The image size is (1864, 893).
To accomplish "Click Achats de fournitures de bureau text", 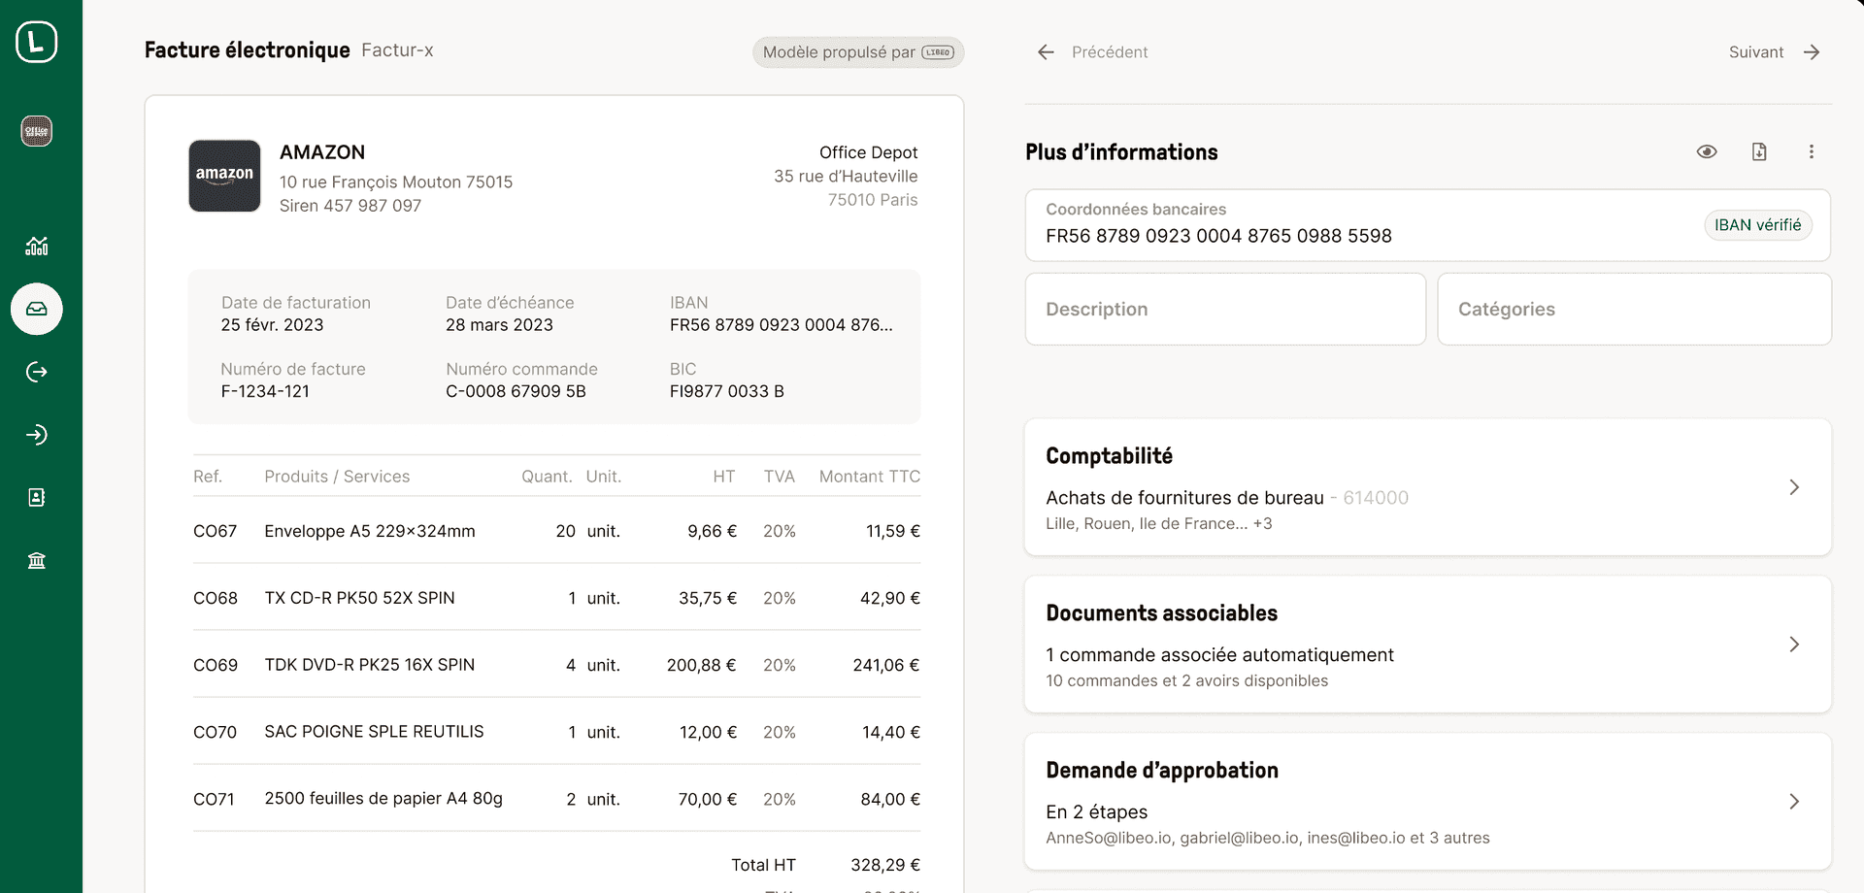I will coord(1184,498).
